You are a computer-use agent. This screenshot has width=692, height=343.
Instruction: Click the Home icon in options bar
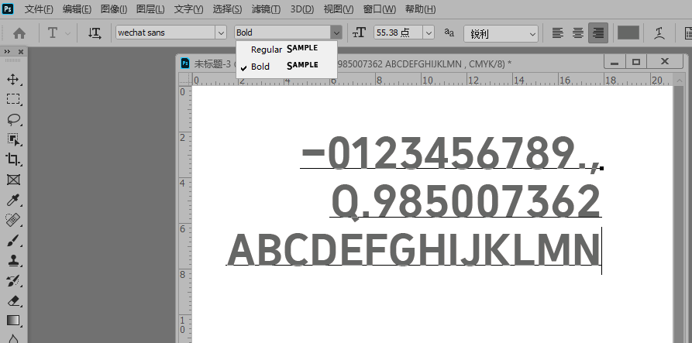tap(19, 33)
